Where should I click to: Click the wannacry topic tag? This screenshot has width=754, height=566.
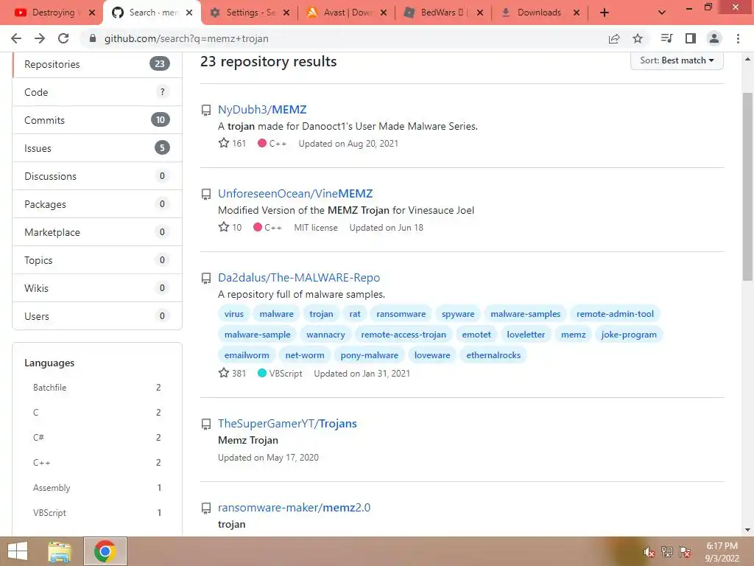tap(325, 335)
